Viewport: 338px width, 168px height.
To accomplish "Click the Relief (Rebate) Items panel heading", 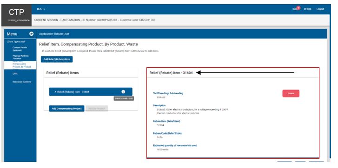I will 62,73.
